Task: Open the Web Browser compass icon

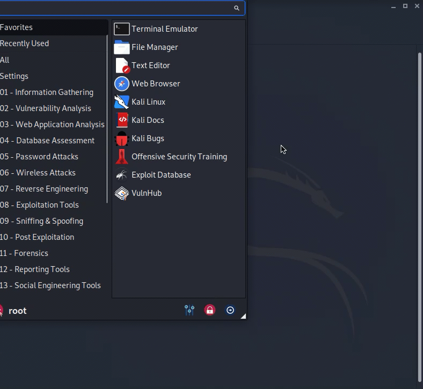Action: (122, 84)
